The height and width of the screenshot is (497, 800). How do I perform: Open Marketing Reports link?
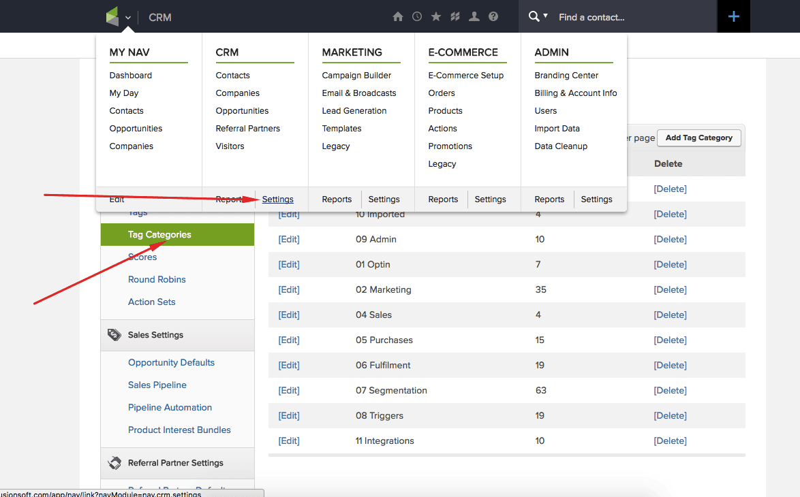[337, 199]
